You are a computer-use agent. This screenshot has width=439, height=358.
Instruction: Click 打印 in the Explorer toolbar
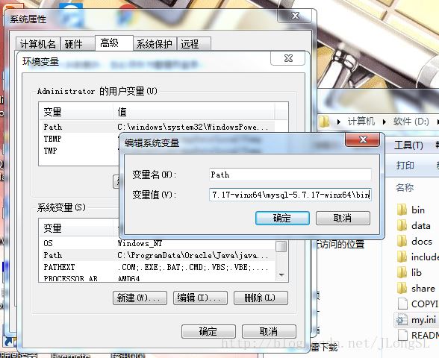click(x=405, y=166)
